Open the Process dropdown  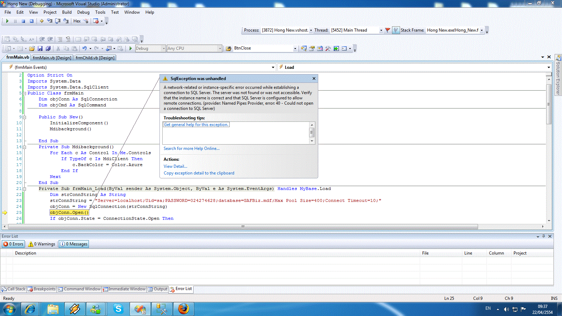[x=311, y=30]
